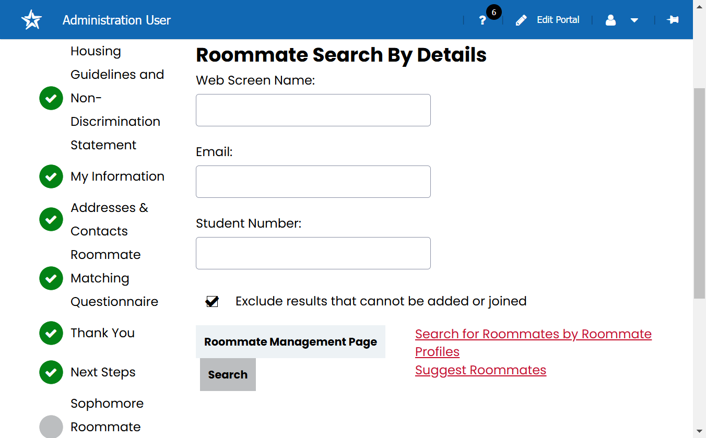Click green check beside My Information
Screen dimensions: 706x438
tap(51, 176)
